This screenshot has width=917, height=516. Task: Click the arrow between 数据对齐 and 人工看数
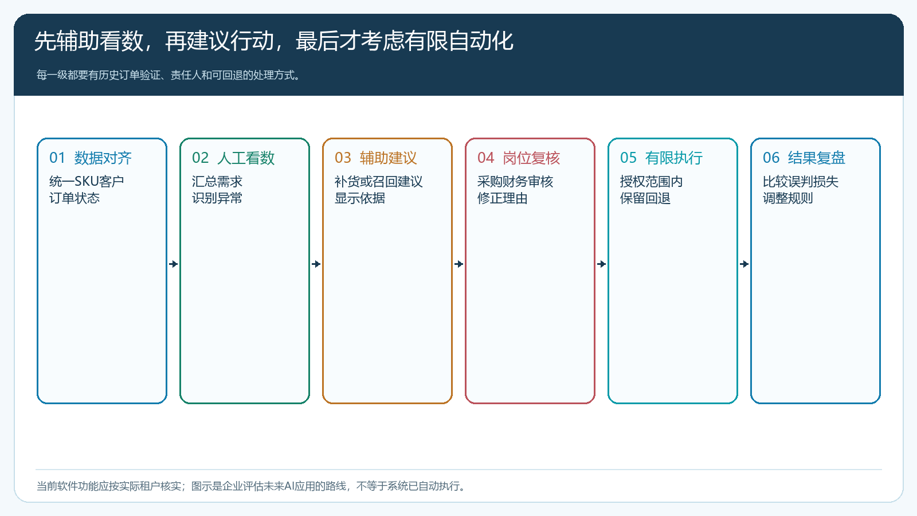point(174,264)
